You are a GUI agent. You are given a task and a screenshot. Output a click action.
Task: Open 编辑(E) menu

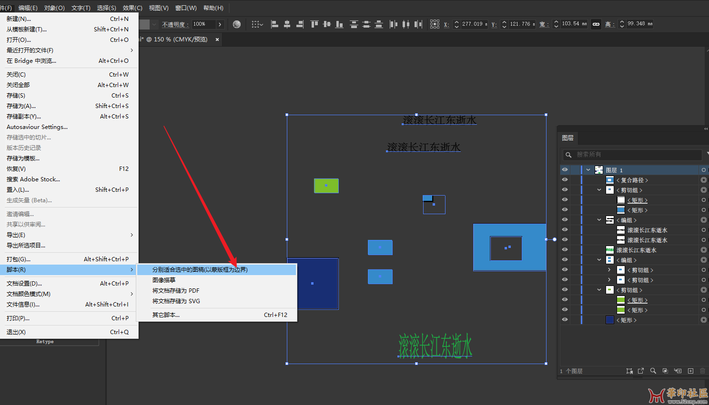point(28,8)
